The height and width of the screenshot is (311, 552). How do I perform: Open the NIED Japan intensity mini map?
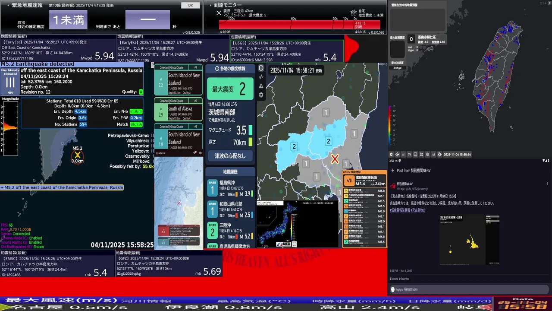pos(298,224)
